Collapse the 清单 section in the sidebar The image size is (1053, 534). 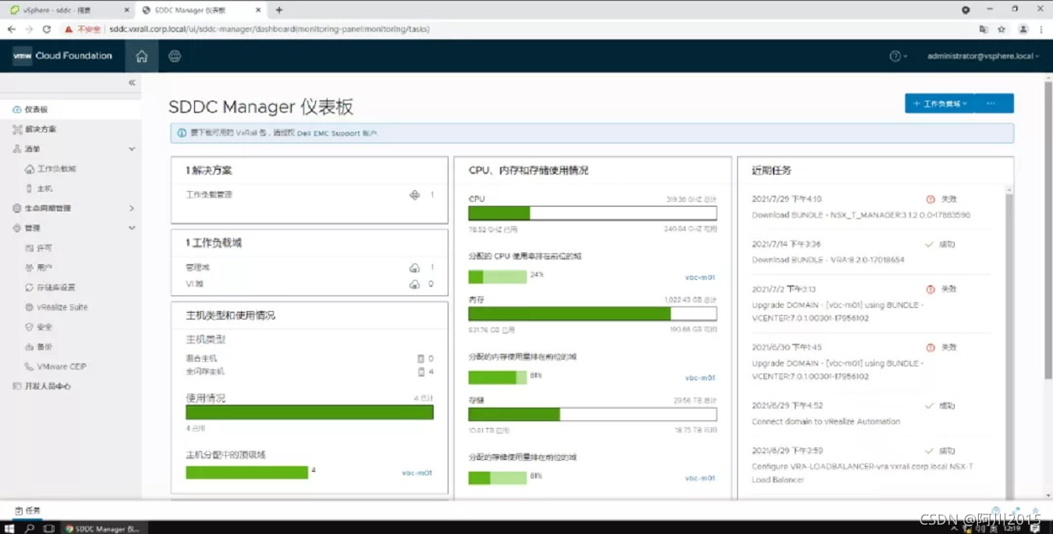(x=131, y=149)
